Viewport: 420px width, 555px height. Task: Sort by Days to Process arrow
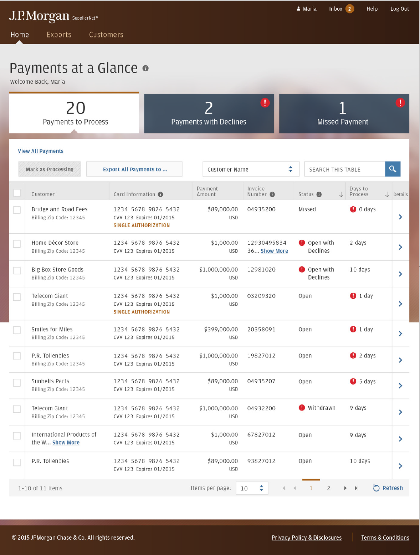tap(387, 194)
